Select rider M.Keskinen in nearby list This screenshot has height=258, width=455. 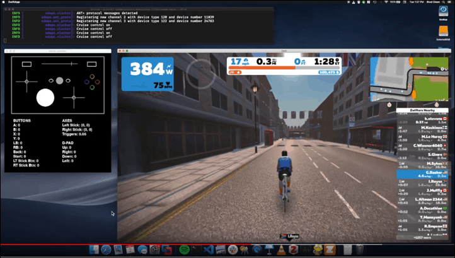(x=422, y=129)
